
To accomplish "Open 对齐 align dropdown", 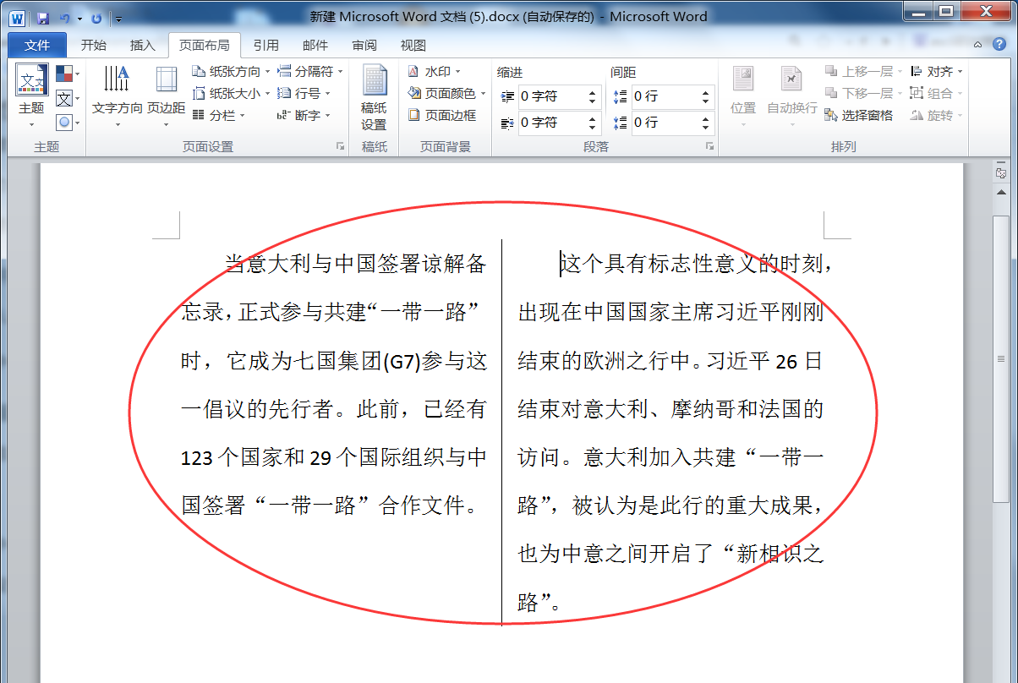I will pos(937,72).
